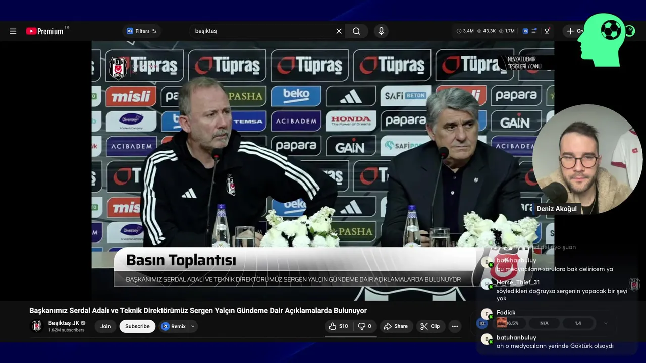Open the vidIQ Filters button
646x363 pixels.
click(x=142, y=31)
